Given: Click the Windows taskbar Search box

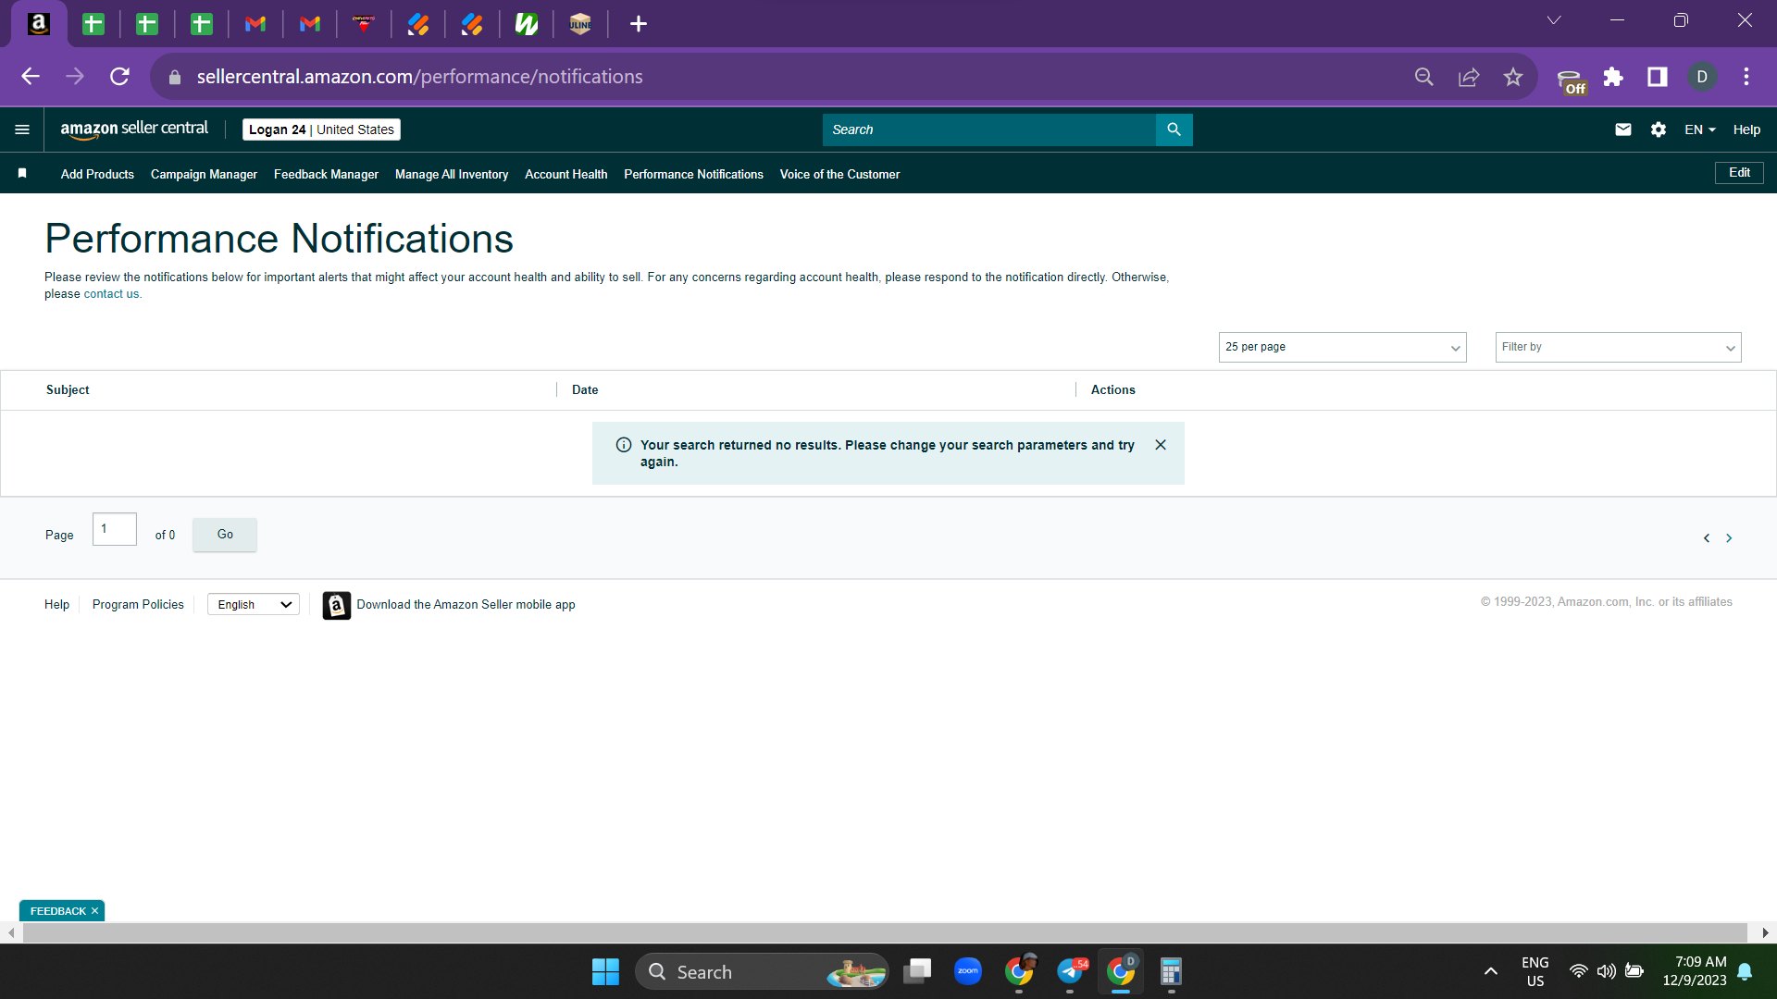Looking at the screenshot, I should pos(762,972).
